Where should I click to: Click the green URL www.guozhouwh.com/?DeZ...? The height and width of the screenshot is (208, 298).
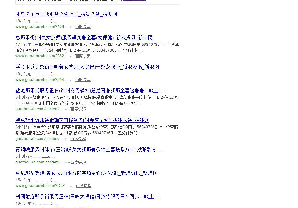42,186
